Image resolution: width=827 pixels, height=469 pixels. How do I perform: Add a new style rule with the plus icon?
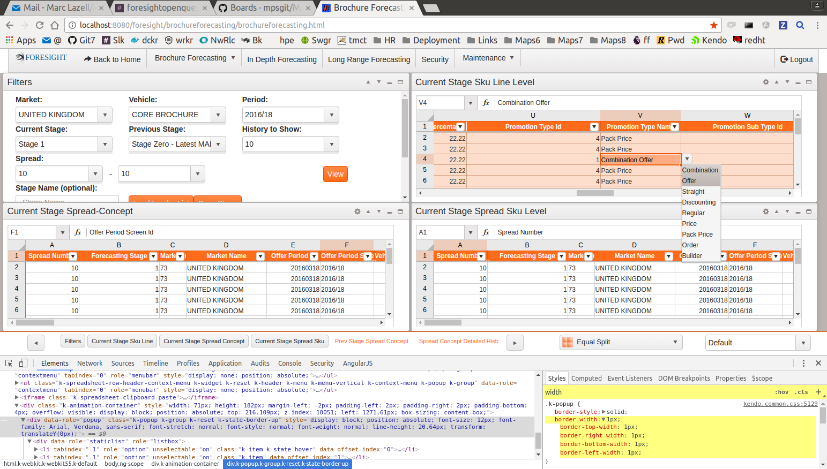(818, 392)
